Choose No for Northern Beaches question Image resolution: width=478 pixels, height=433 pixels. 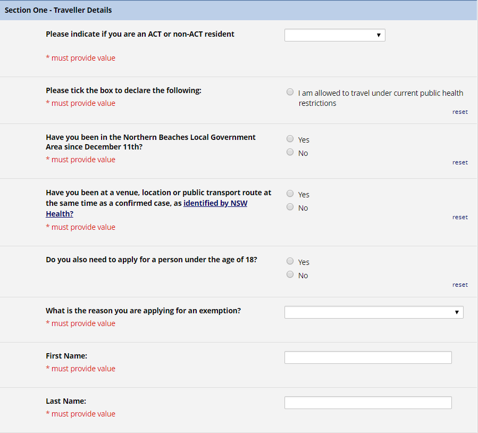[x=290, y=152]
